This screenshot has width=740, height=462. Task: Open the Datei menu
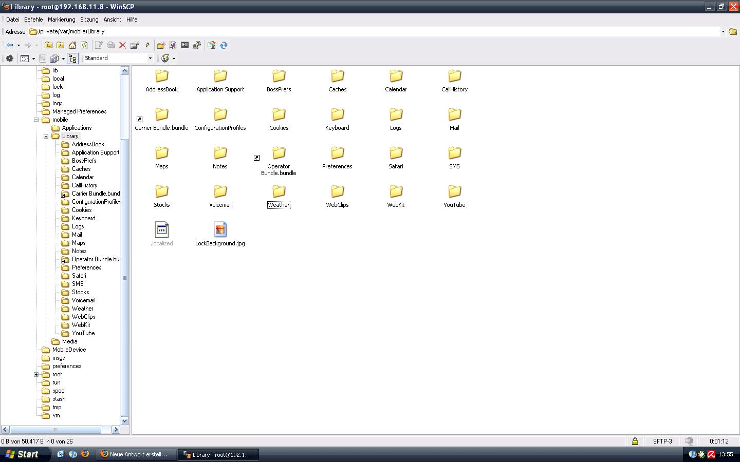pyautogui.click(x=13, y=20)
